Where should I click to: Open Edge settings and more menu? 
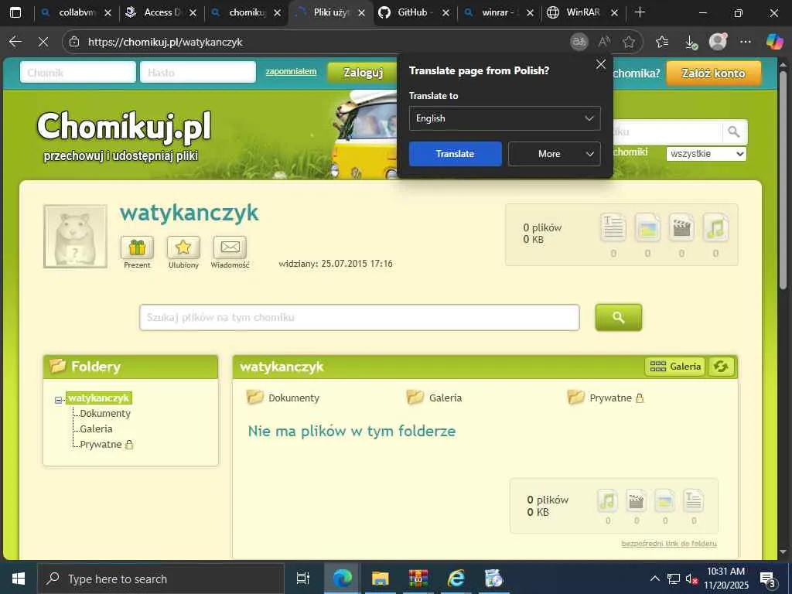click(x=746, y=42)
